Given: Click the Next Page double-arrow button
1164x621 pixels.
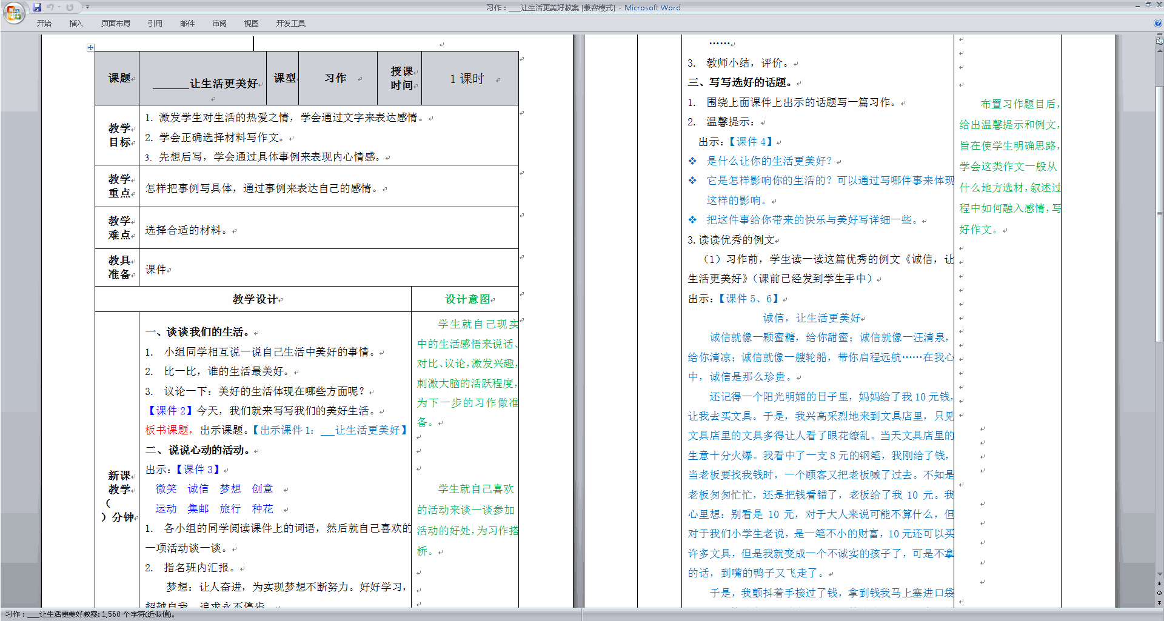Looking at the screenshot, I should 1159,602.
